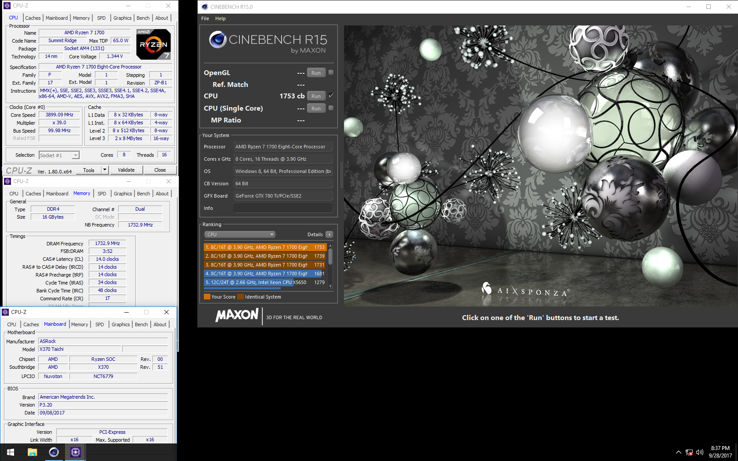Open network status tray icon

689,452
